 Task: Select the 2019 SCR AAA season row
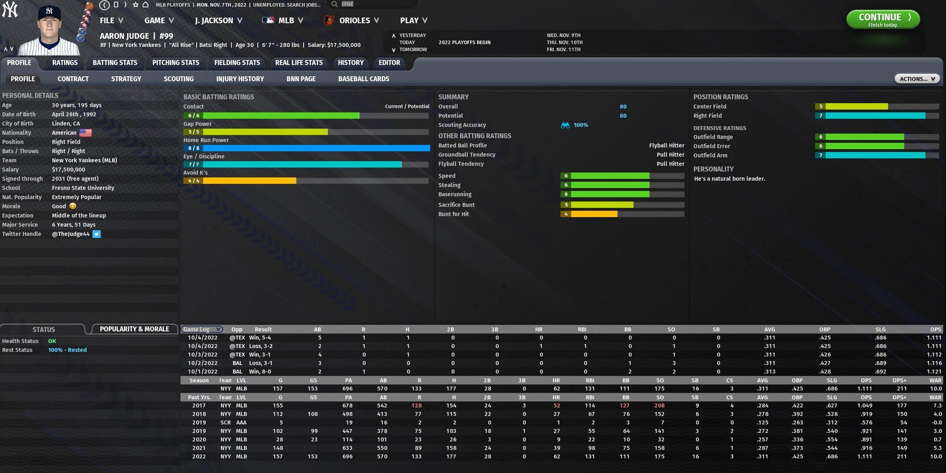point(561,423)
